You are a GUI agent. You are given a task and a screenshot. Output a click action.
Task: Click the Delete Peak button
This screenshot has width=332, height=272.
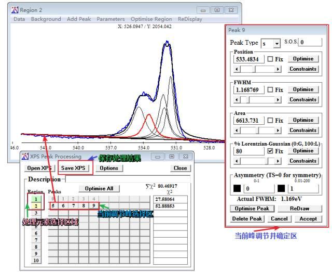[x=247, y=219]
